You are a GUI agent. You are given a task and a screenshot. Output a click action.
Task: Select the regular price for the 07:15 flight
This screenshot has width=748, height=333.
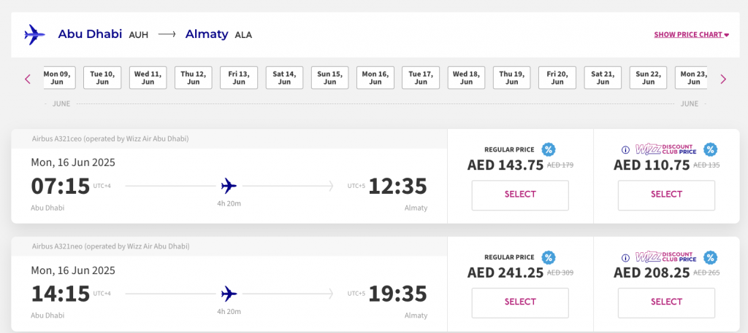point(520,195)
